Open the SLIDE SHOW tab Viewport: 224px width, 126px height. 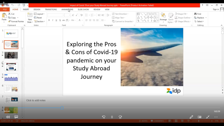(83, 9)
